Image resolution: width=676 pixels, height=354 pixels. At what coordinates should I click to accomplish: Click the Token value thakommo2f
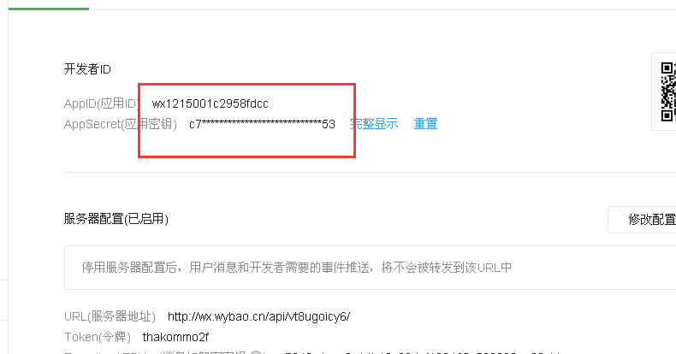tap(176, 337)
